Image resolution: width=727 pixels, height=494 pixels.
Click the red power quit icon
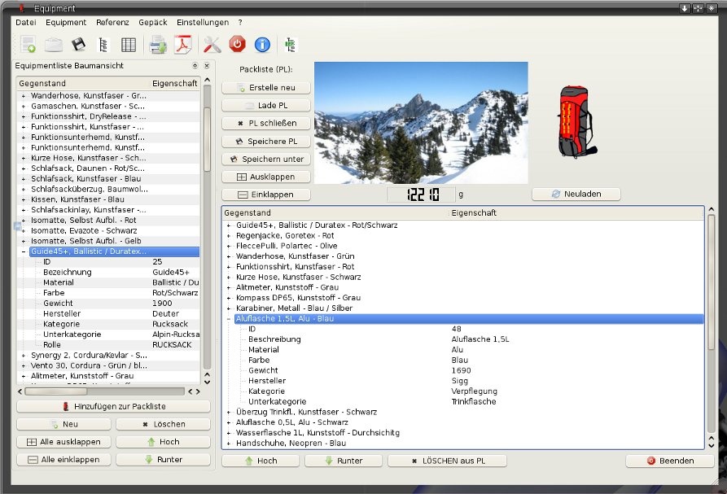[x=237, y=45]
